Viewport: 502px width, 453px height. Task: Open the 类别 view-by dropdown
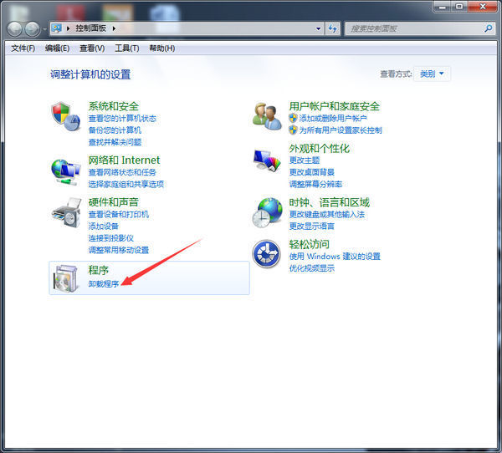432,74
